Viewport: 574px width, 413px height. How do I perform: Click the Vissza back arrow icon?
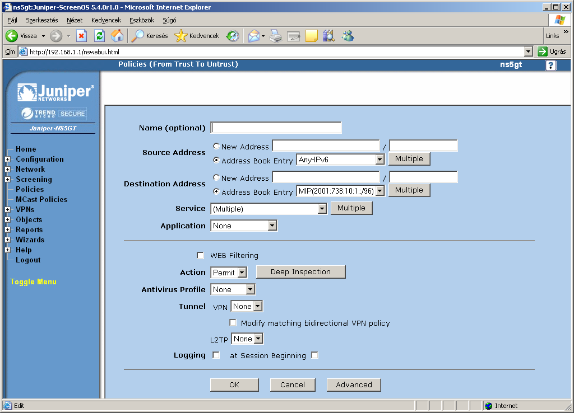click(x=12, y=36)
